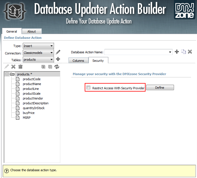Select productLine in the column tree
The image size is (197, 178).
pyautogui.click(x=31, y=89)
